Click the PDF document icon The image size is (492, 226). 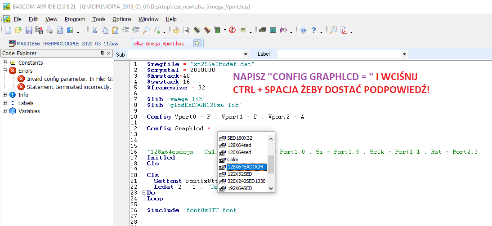click(x=344, y=30)
